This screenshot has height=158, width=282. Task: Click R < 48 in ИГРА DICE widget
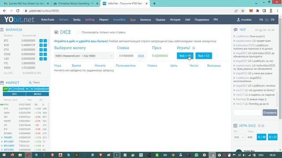[x=261, y=137]
